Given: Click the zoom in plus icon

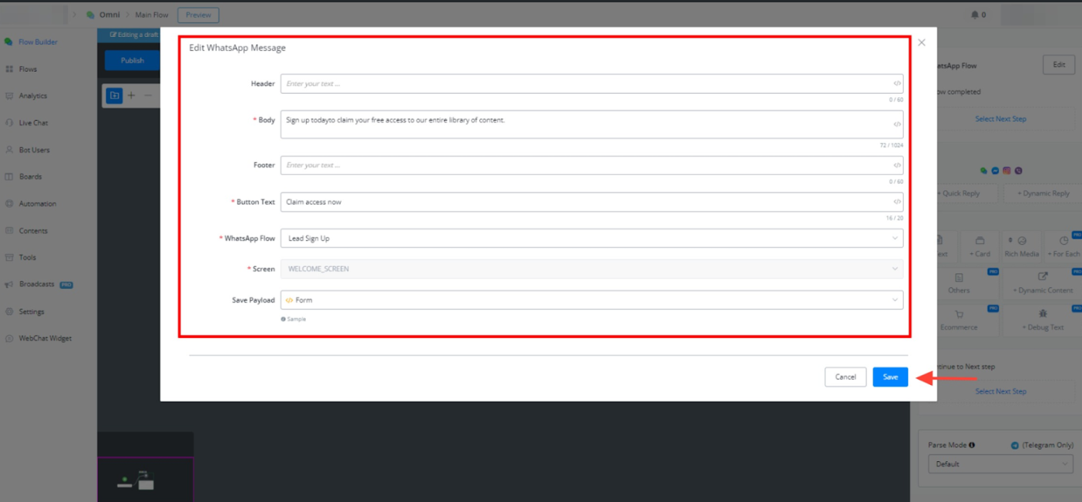Looking at the screenshot, I should pos(131,95).
